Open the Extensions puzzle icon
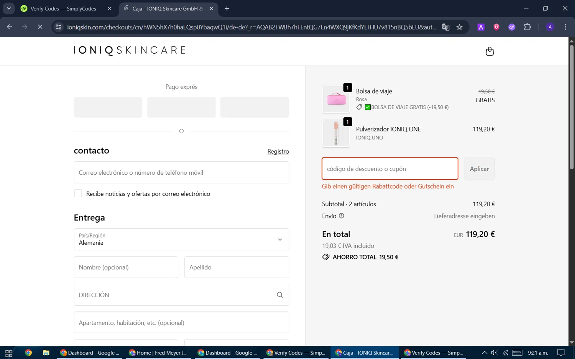 pos(527,27)
